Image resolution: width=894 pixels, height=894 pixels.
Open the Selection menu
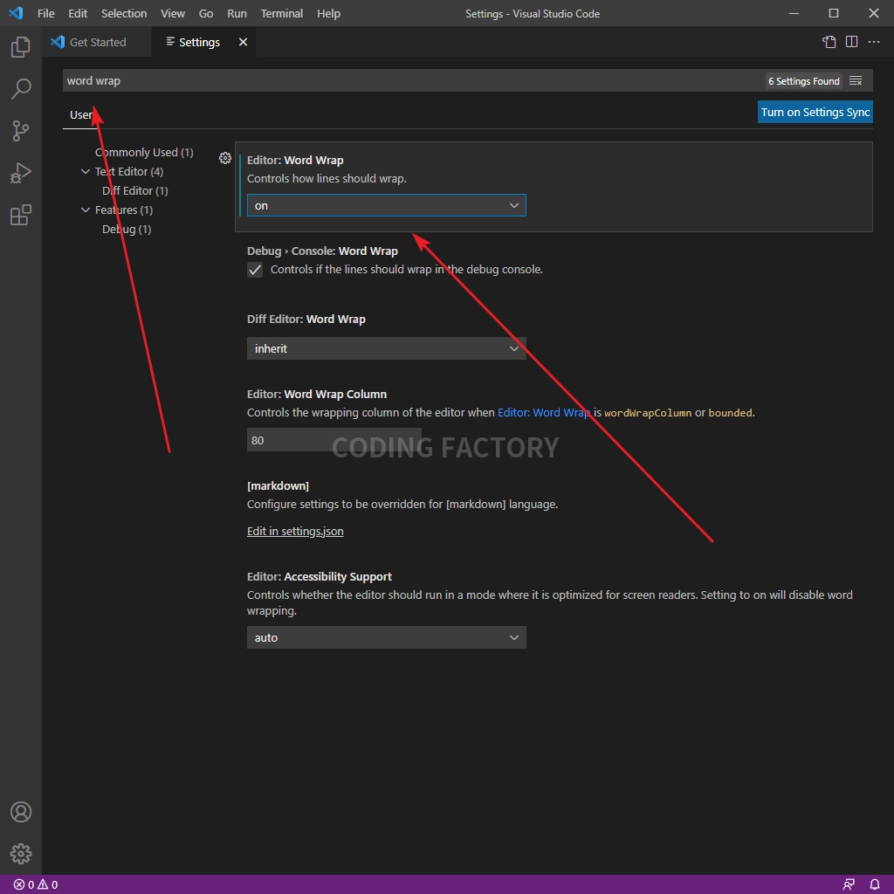124,13
